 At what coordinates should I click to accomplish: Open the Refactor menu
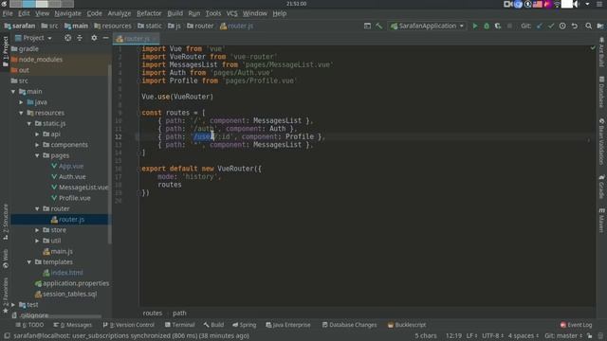click(149, 13)
